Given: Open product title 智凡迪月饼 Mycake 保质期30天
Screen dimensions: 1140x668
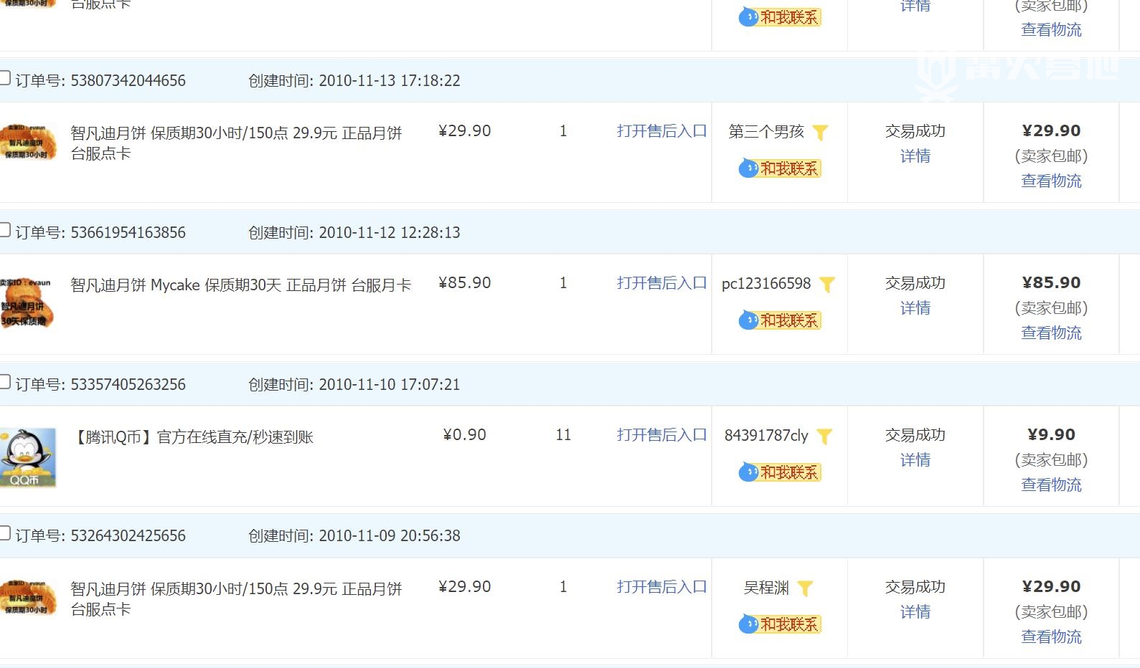Looking at the screenshot, I should point(241,285).
